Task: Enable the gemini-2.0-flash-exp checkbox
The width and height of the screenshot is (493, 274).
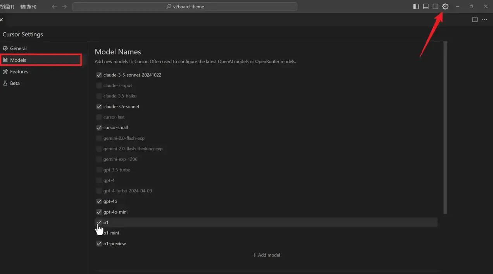Action: [99, 138]
